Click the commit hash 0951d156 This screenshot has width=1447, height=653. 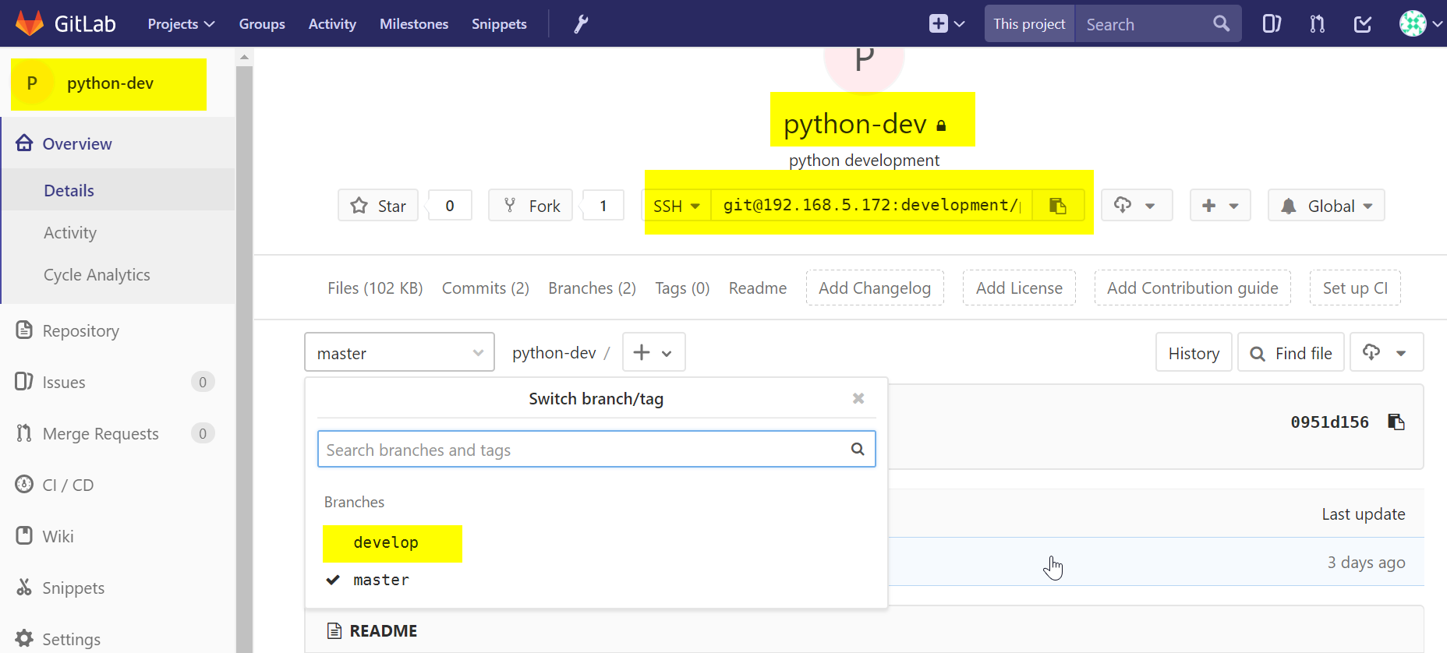[x=1329, y=422]
